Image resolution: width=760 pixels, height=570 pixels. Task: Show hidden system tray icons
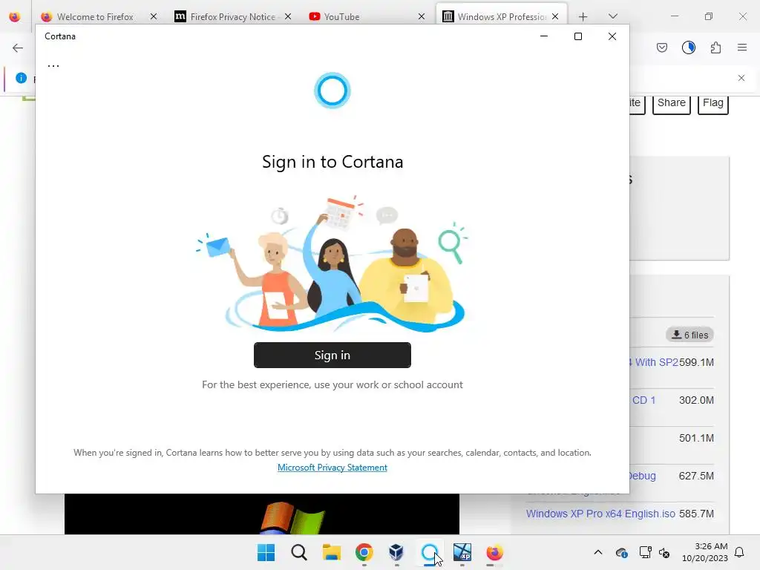coord(598,552)
